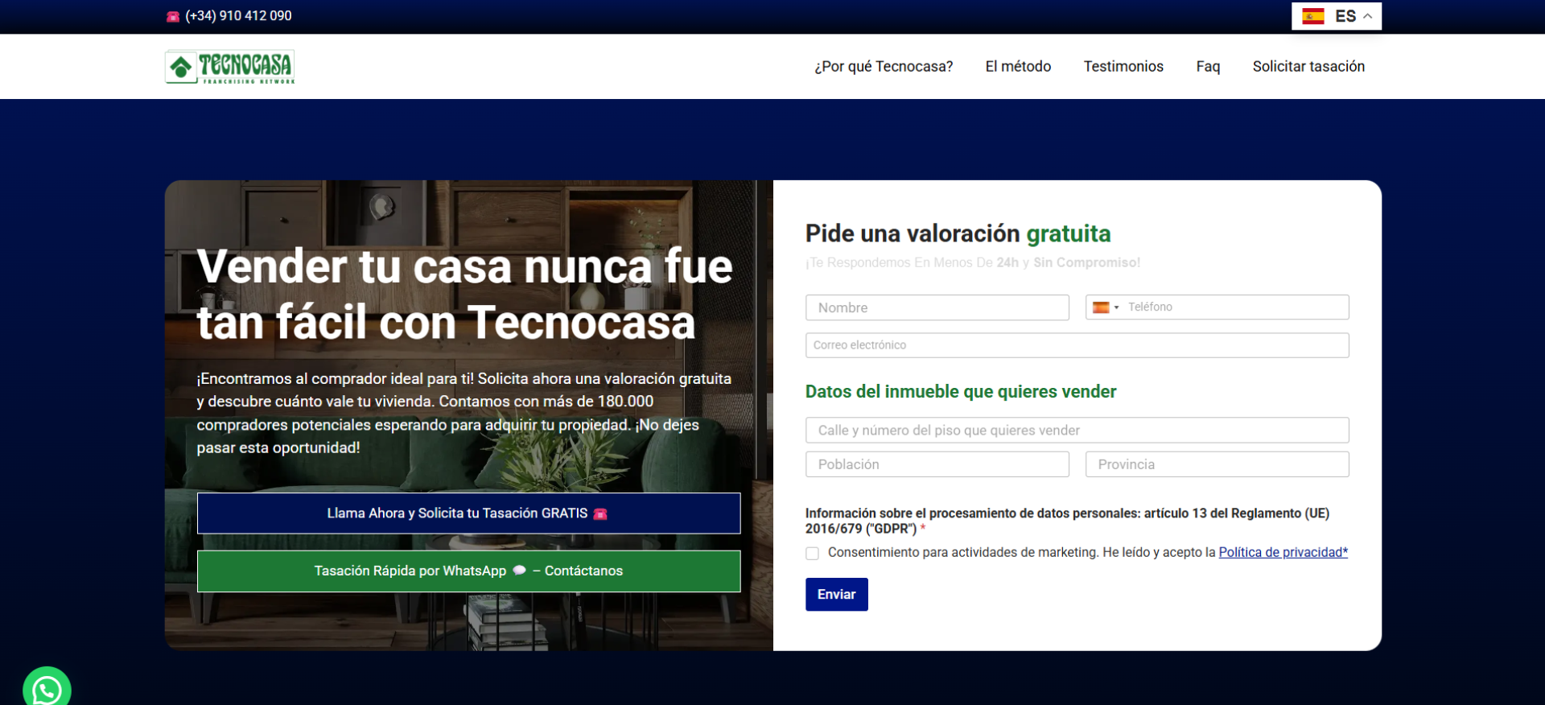Open the ¿Por qué Tecnocasa? menu item
This screenshot has width=1545, height=705.
pyautogui.click(x=884, y=66)
